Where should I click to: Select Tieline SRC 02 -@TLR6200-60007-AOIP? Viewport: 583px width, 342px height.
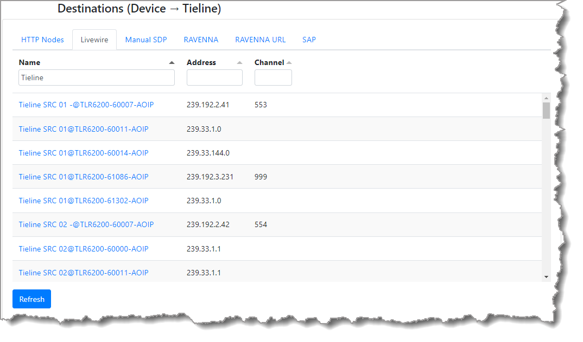tap(86, 225)
